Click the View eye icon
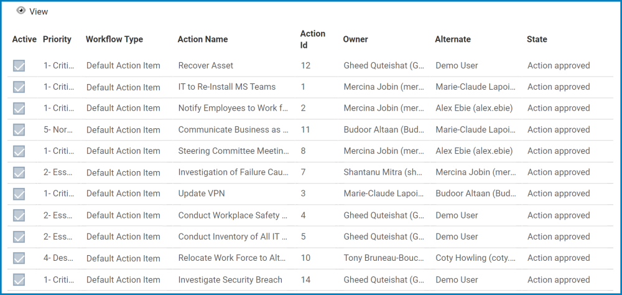This screenshot has height=295, width=622. (x=21, y=11)
